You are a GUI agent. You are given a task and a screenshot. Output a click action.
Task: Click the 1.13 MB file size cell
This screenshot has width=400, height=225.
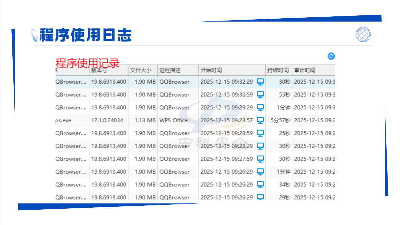145,120
